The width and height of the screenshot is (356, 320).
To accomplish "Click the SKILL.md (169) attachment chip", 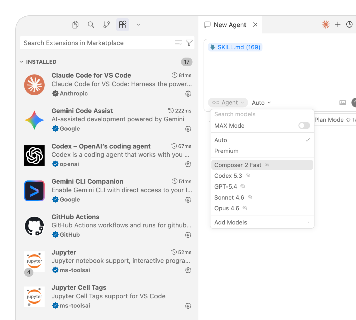I will pyautogui.click(x=235, y=47).
